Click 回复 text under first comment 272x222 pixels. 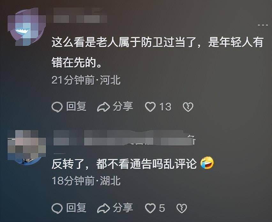click(x=76, y=107)
